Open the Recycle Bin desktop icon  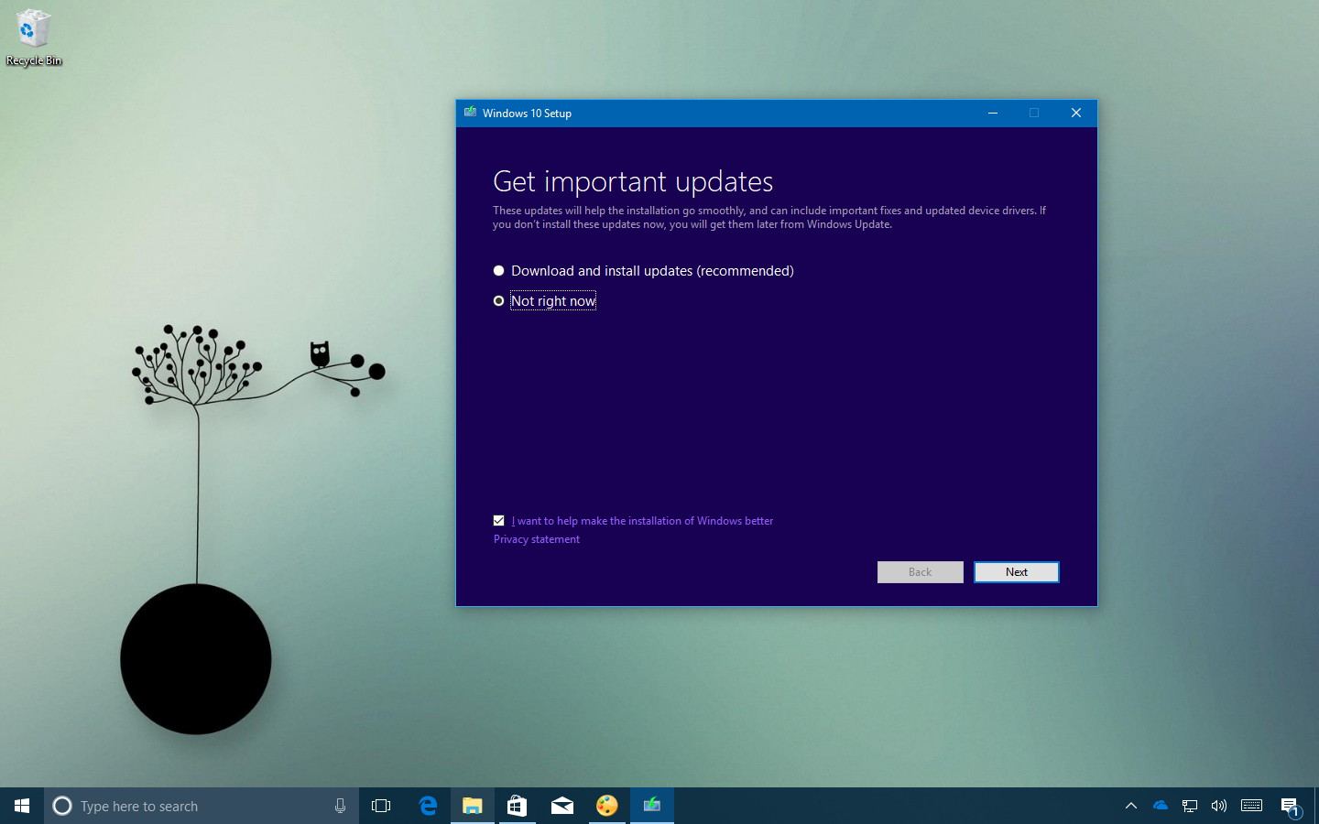click(x=33, y=37)
